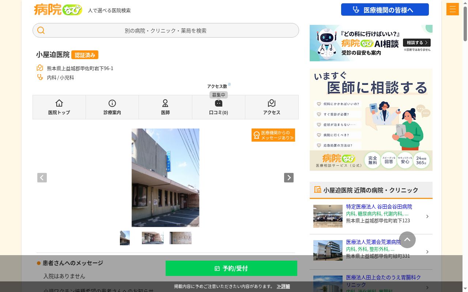The height and width of the screenshot is (292, 468).
Task: Open the アクセス tab
Action: (x=272, y=107)
